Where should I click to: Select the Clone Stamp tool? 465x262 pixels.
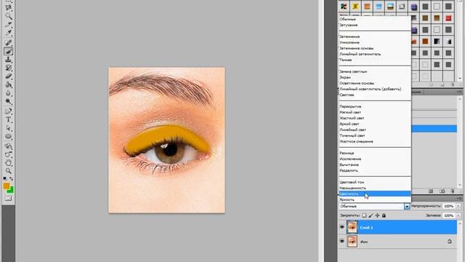[x=8, y=60]
